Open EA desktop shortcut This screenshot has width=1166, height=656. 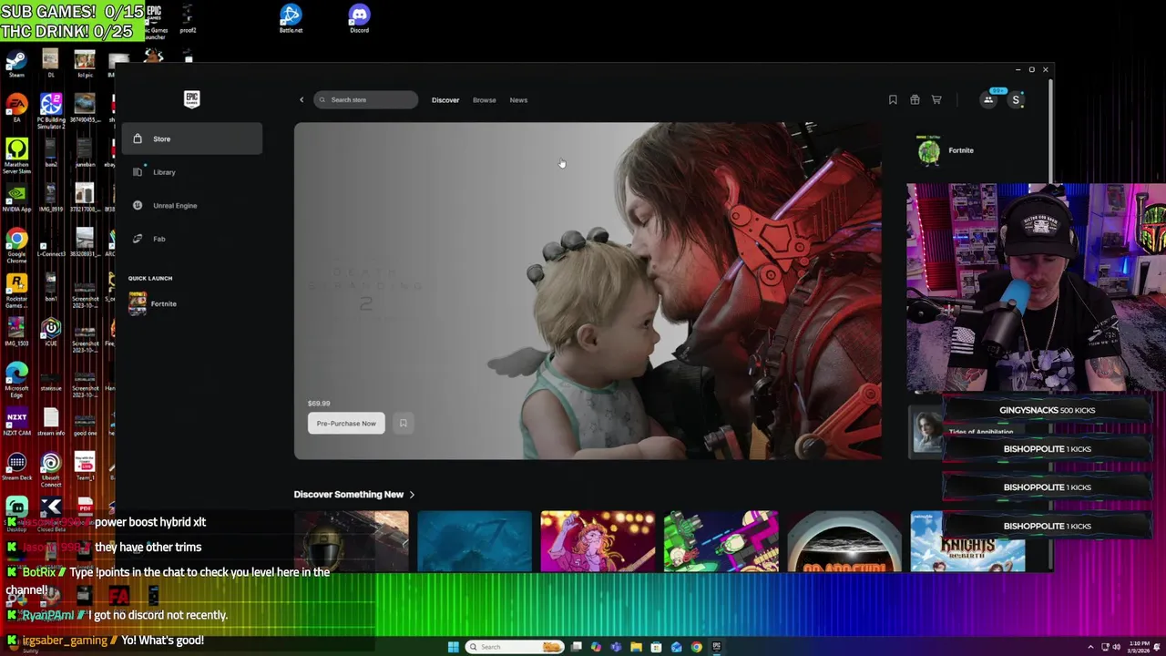click(16, 109)
